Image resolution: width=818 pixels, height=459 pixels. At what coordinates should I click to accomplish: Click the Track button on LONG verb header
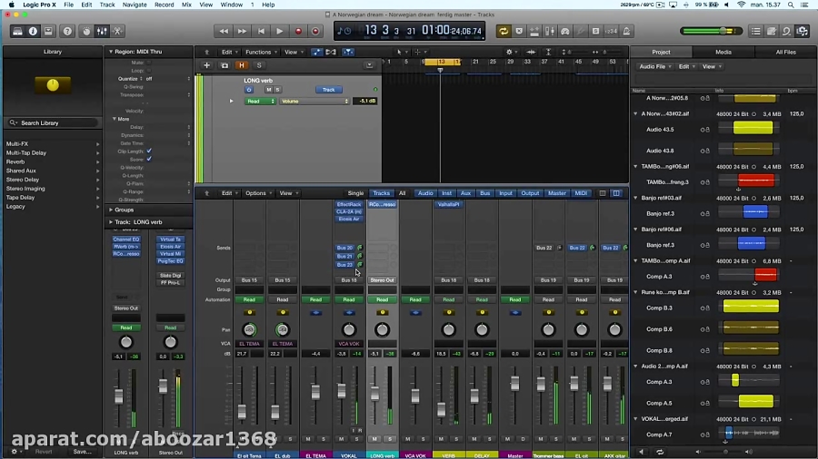pyautogui.click(x=328, y=90)
